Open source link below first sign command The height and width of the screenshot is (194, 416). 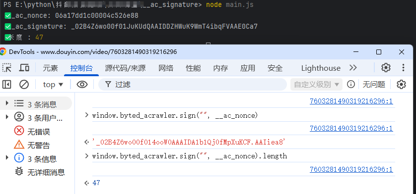(x=351, y=128)
